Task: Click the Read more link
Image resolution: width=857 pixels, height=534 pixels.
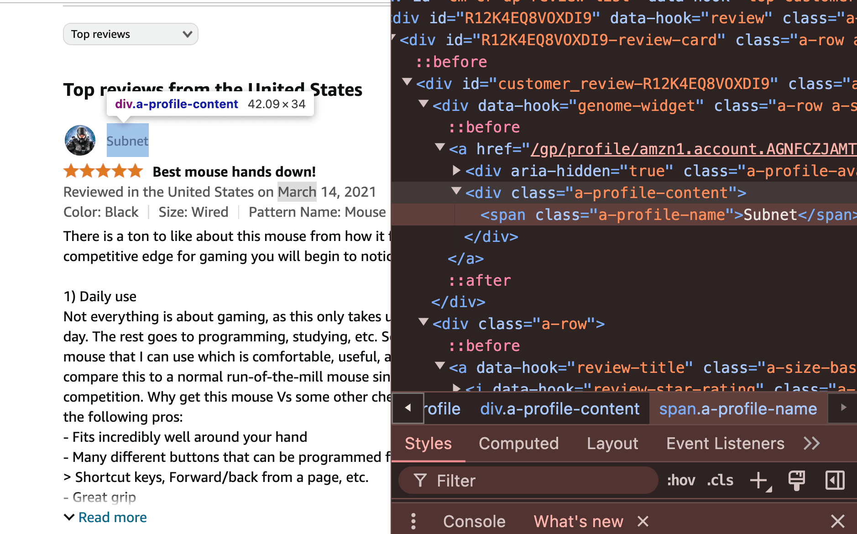Action: (113, 517)
